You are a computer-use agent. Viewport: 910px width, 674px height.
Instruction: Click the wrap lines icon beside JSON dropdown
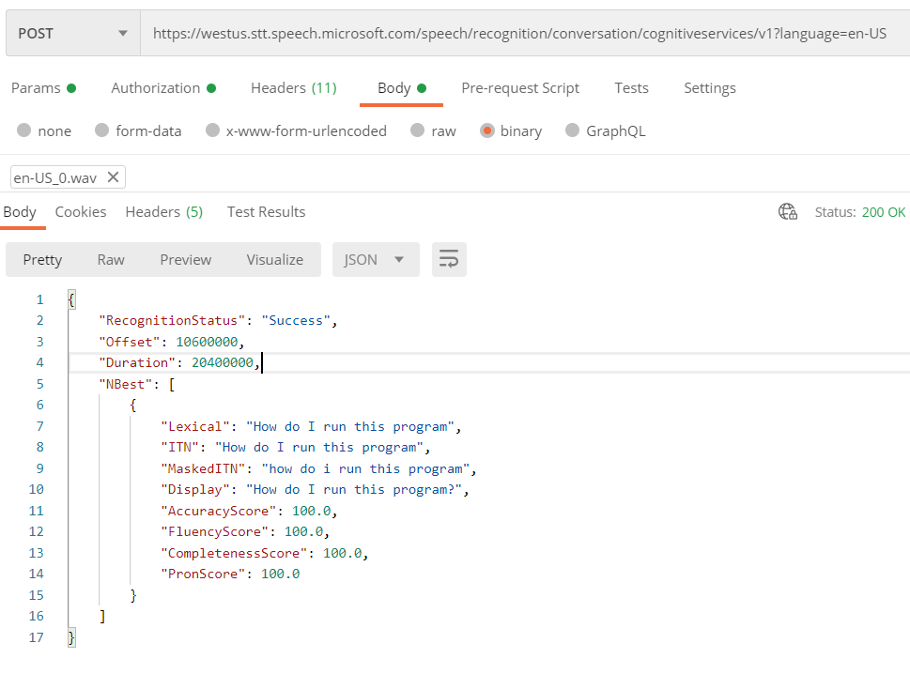(449, 259)
